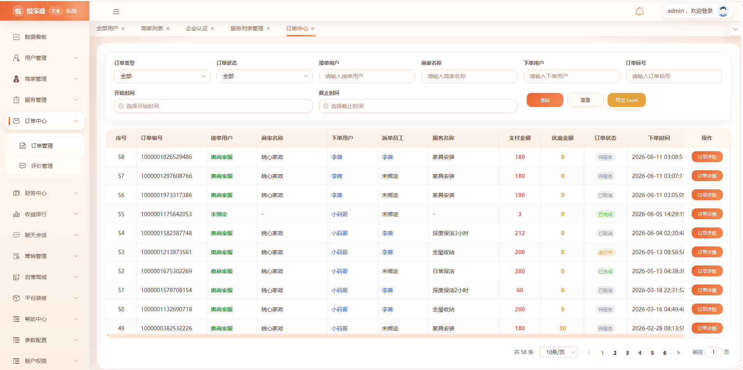Switch to the 商家列表 tab
Image resolution: width=743 pixels, height=370 pixels.
coord(152,28)
